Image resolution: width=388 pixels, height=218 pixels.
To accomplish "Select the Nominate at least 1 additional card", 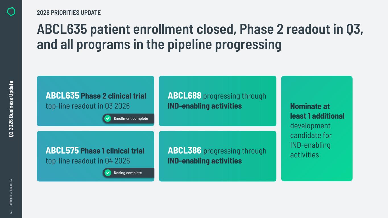I will [x=317, y=128].
